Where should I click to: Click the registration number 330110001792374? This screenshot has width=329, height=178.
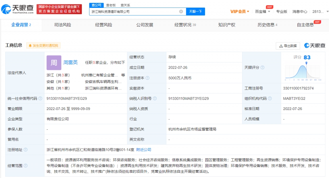click(298, 88)
